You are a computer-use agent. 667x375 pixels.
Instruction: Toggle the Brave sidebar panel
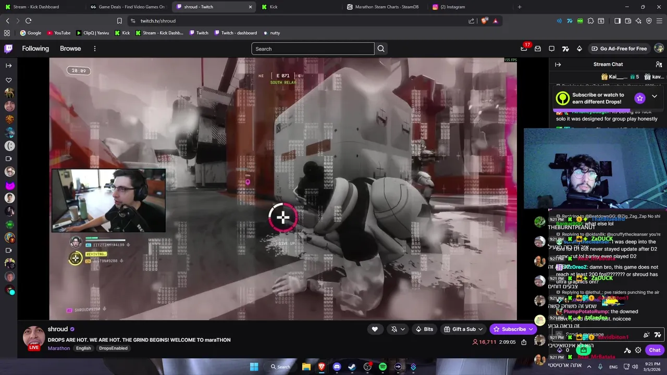point(617,21)
